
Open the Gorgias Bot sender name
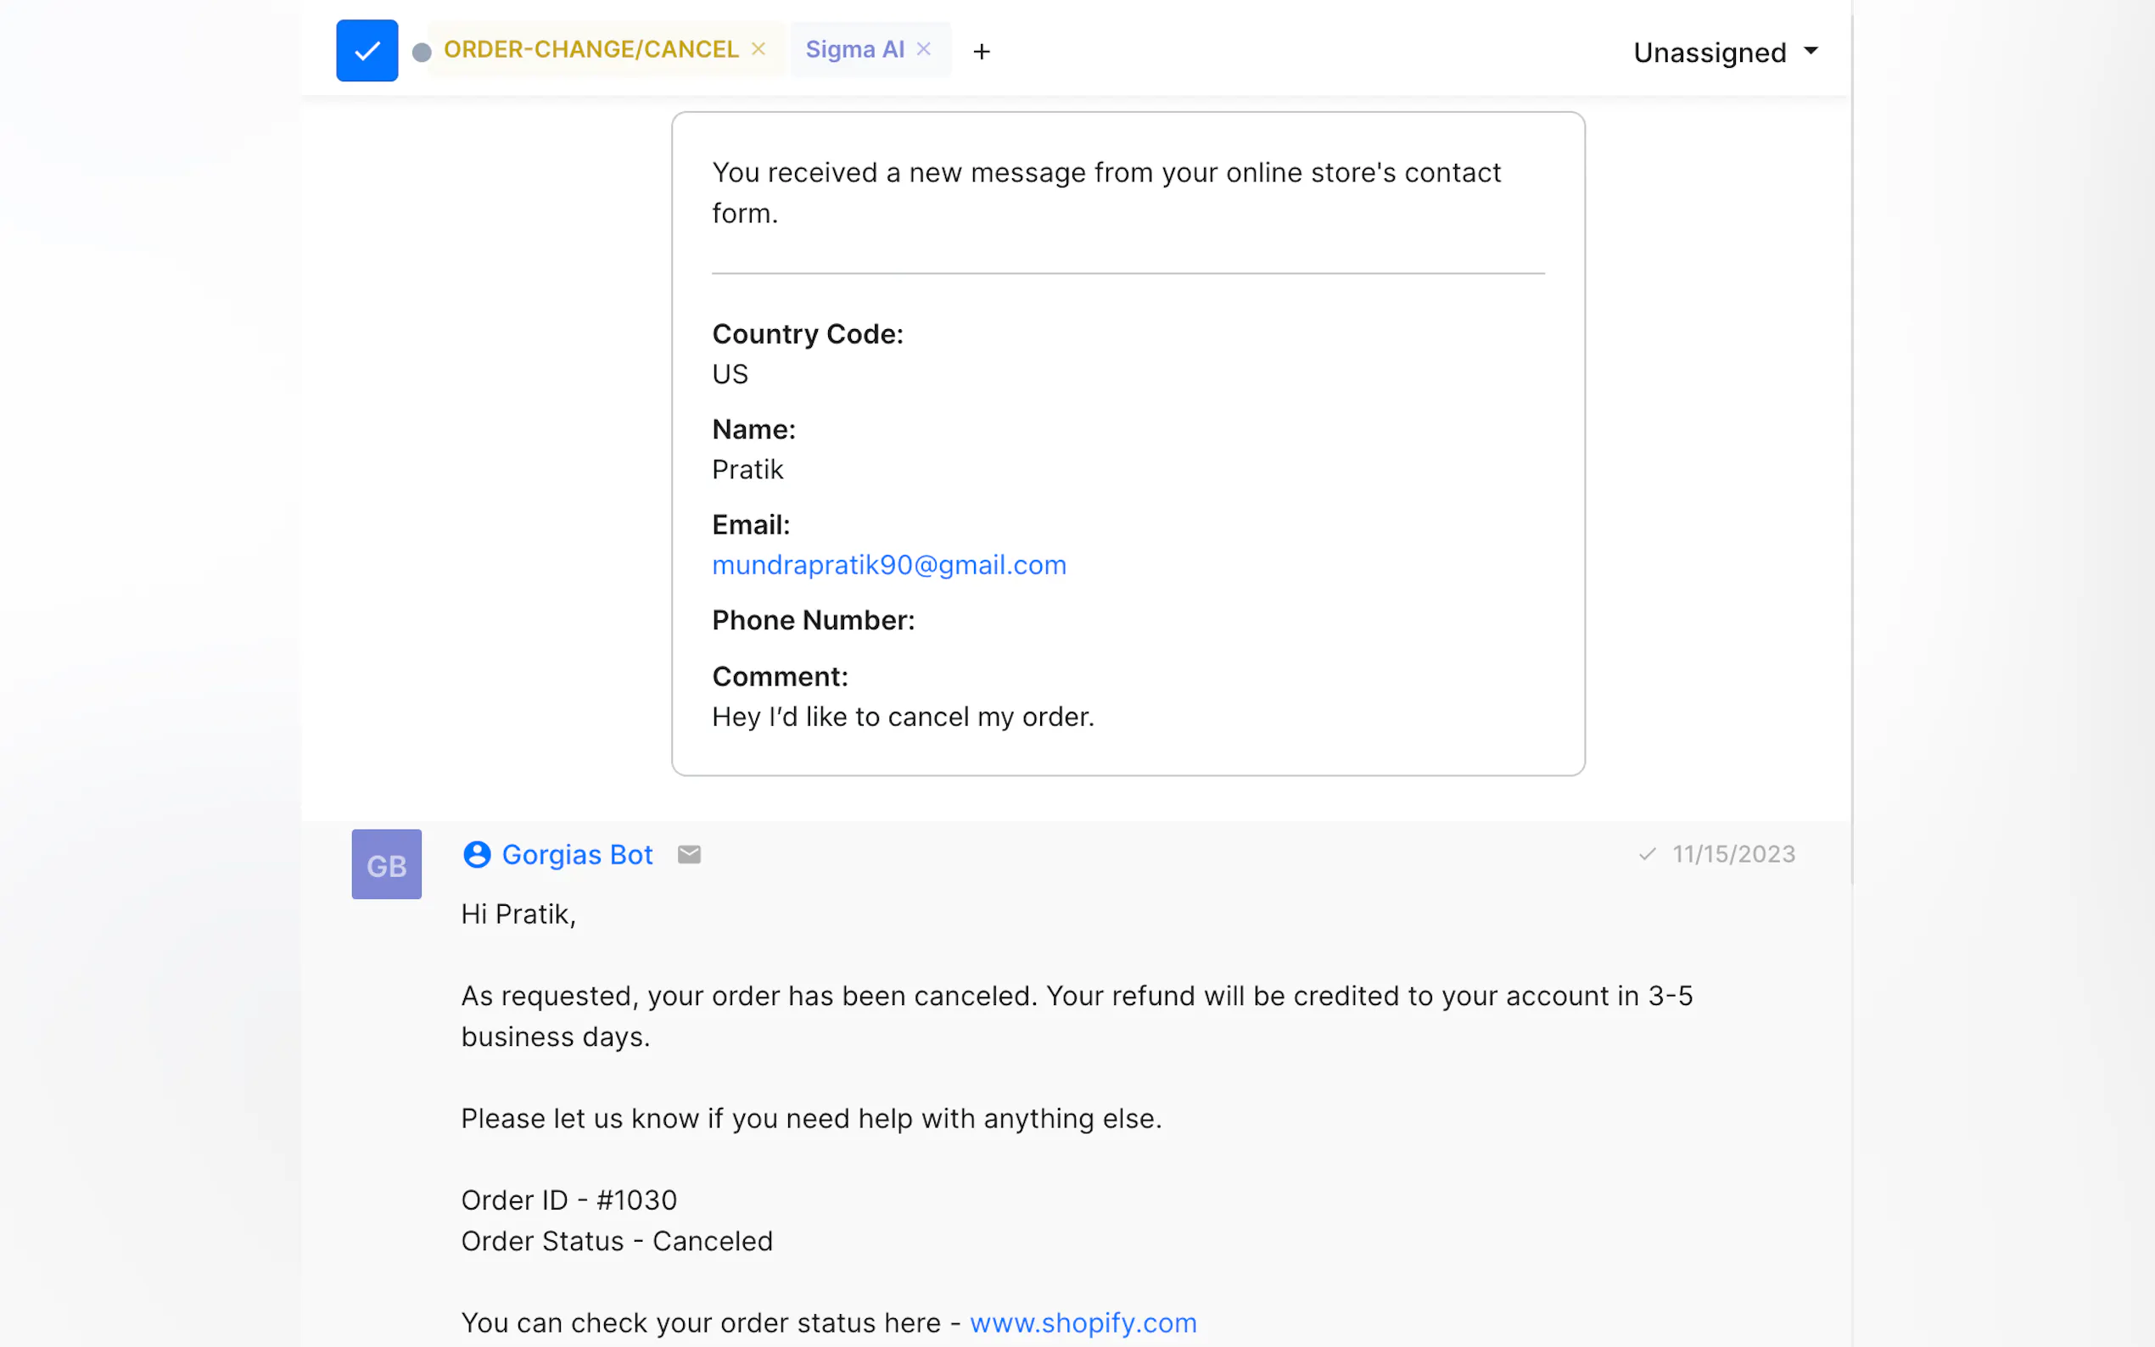pos(577,854)
